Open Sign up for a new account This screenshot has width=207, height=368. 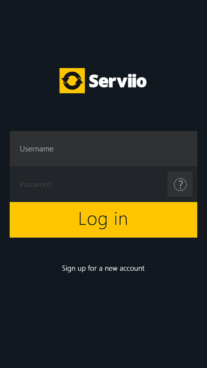(103, 268)
